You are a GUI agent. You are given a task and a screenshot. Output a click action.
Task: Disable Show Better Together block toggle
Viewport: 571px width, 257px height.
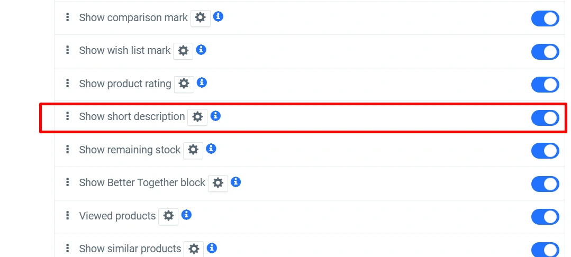coord(545,183)
